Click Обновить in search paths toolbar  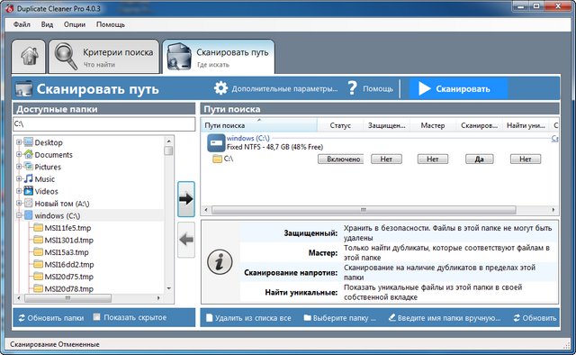tap(535, 318)
